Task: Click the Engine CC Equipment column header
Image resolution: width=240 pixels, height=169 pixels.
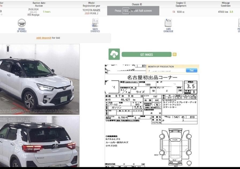Action: 181,4
